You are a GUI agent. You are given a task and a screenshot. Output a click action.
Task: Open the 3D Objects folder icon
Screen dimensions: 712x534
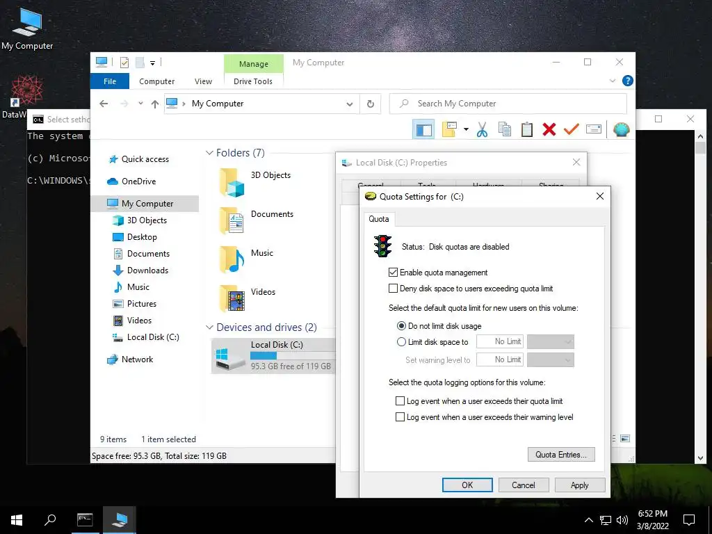click(232, 181)
